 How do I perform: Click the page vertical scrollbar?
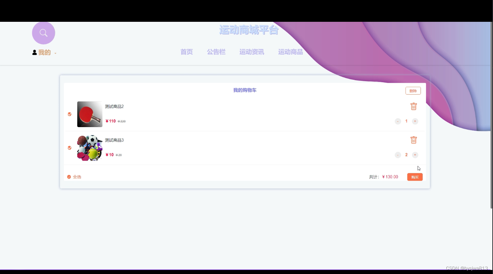(x=491, y=115)
